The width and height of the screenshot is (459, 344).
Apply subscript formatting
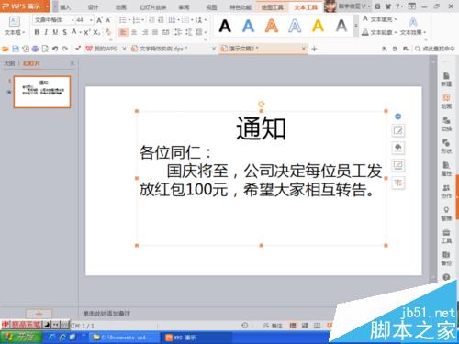(96, 32)
